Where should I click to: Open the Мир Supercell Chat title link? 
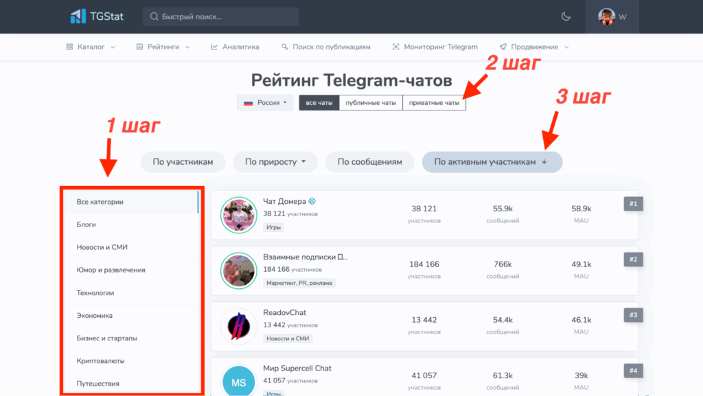pyautogui.click(x=297, y=368)
